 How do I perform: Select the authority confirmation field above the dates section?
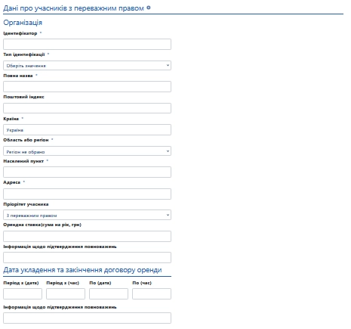coord(87,258)
